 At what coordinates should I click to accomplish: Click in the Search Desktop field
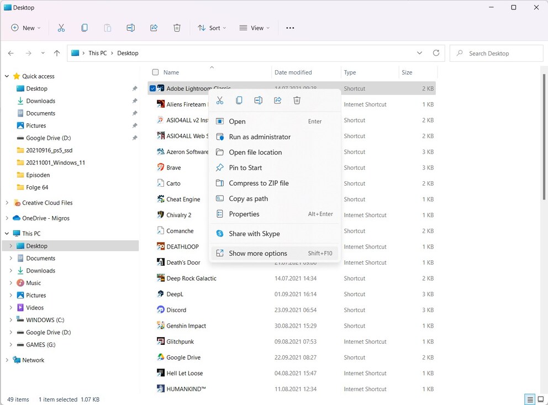click(496, 53)
